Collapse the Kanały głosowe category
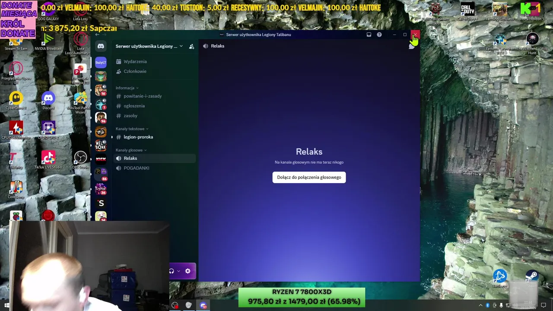This screenshot has height=311, width=553. point(131,150)
